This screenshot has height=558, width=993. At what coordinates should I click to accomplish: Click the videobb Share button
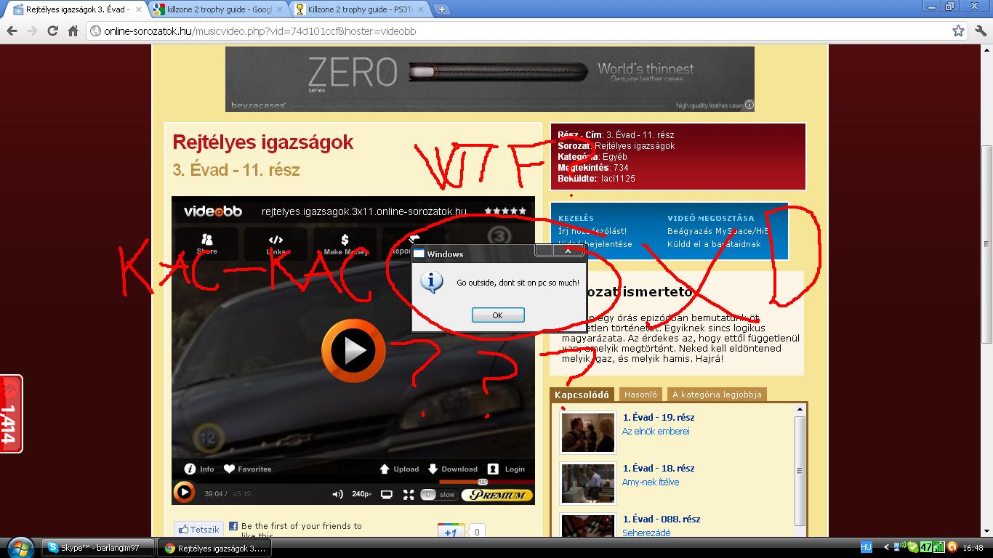click(x=206, y=243)
